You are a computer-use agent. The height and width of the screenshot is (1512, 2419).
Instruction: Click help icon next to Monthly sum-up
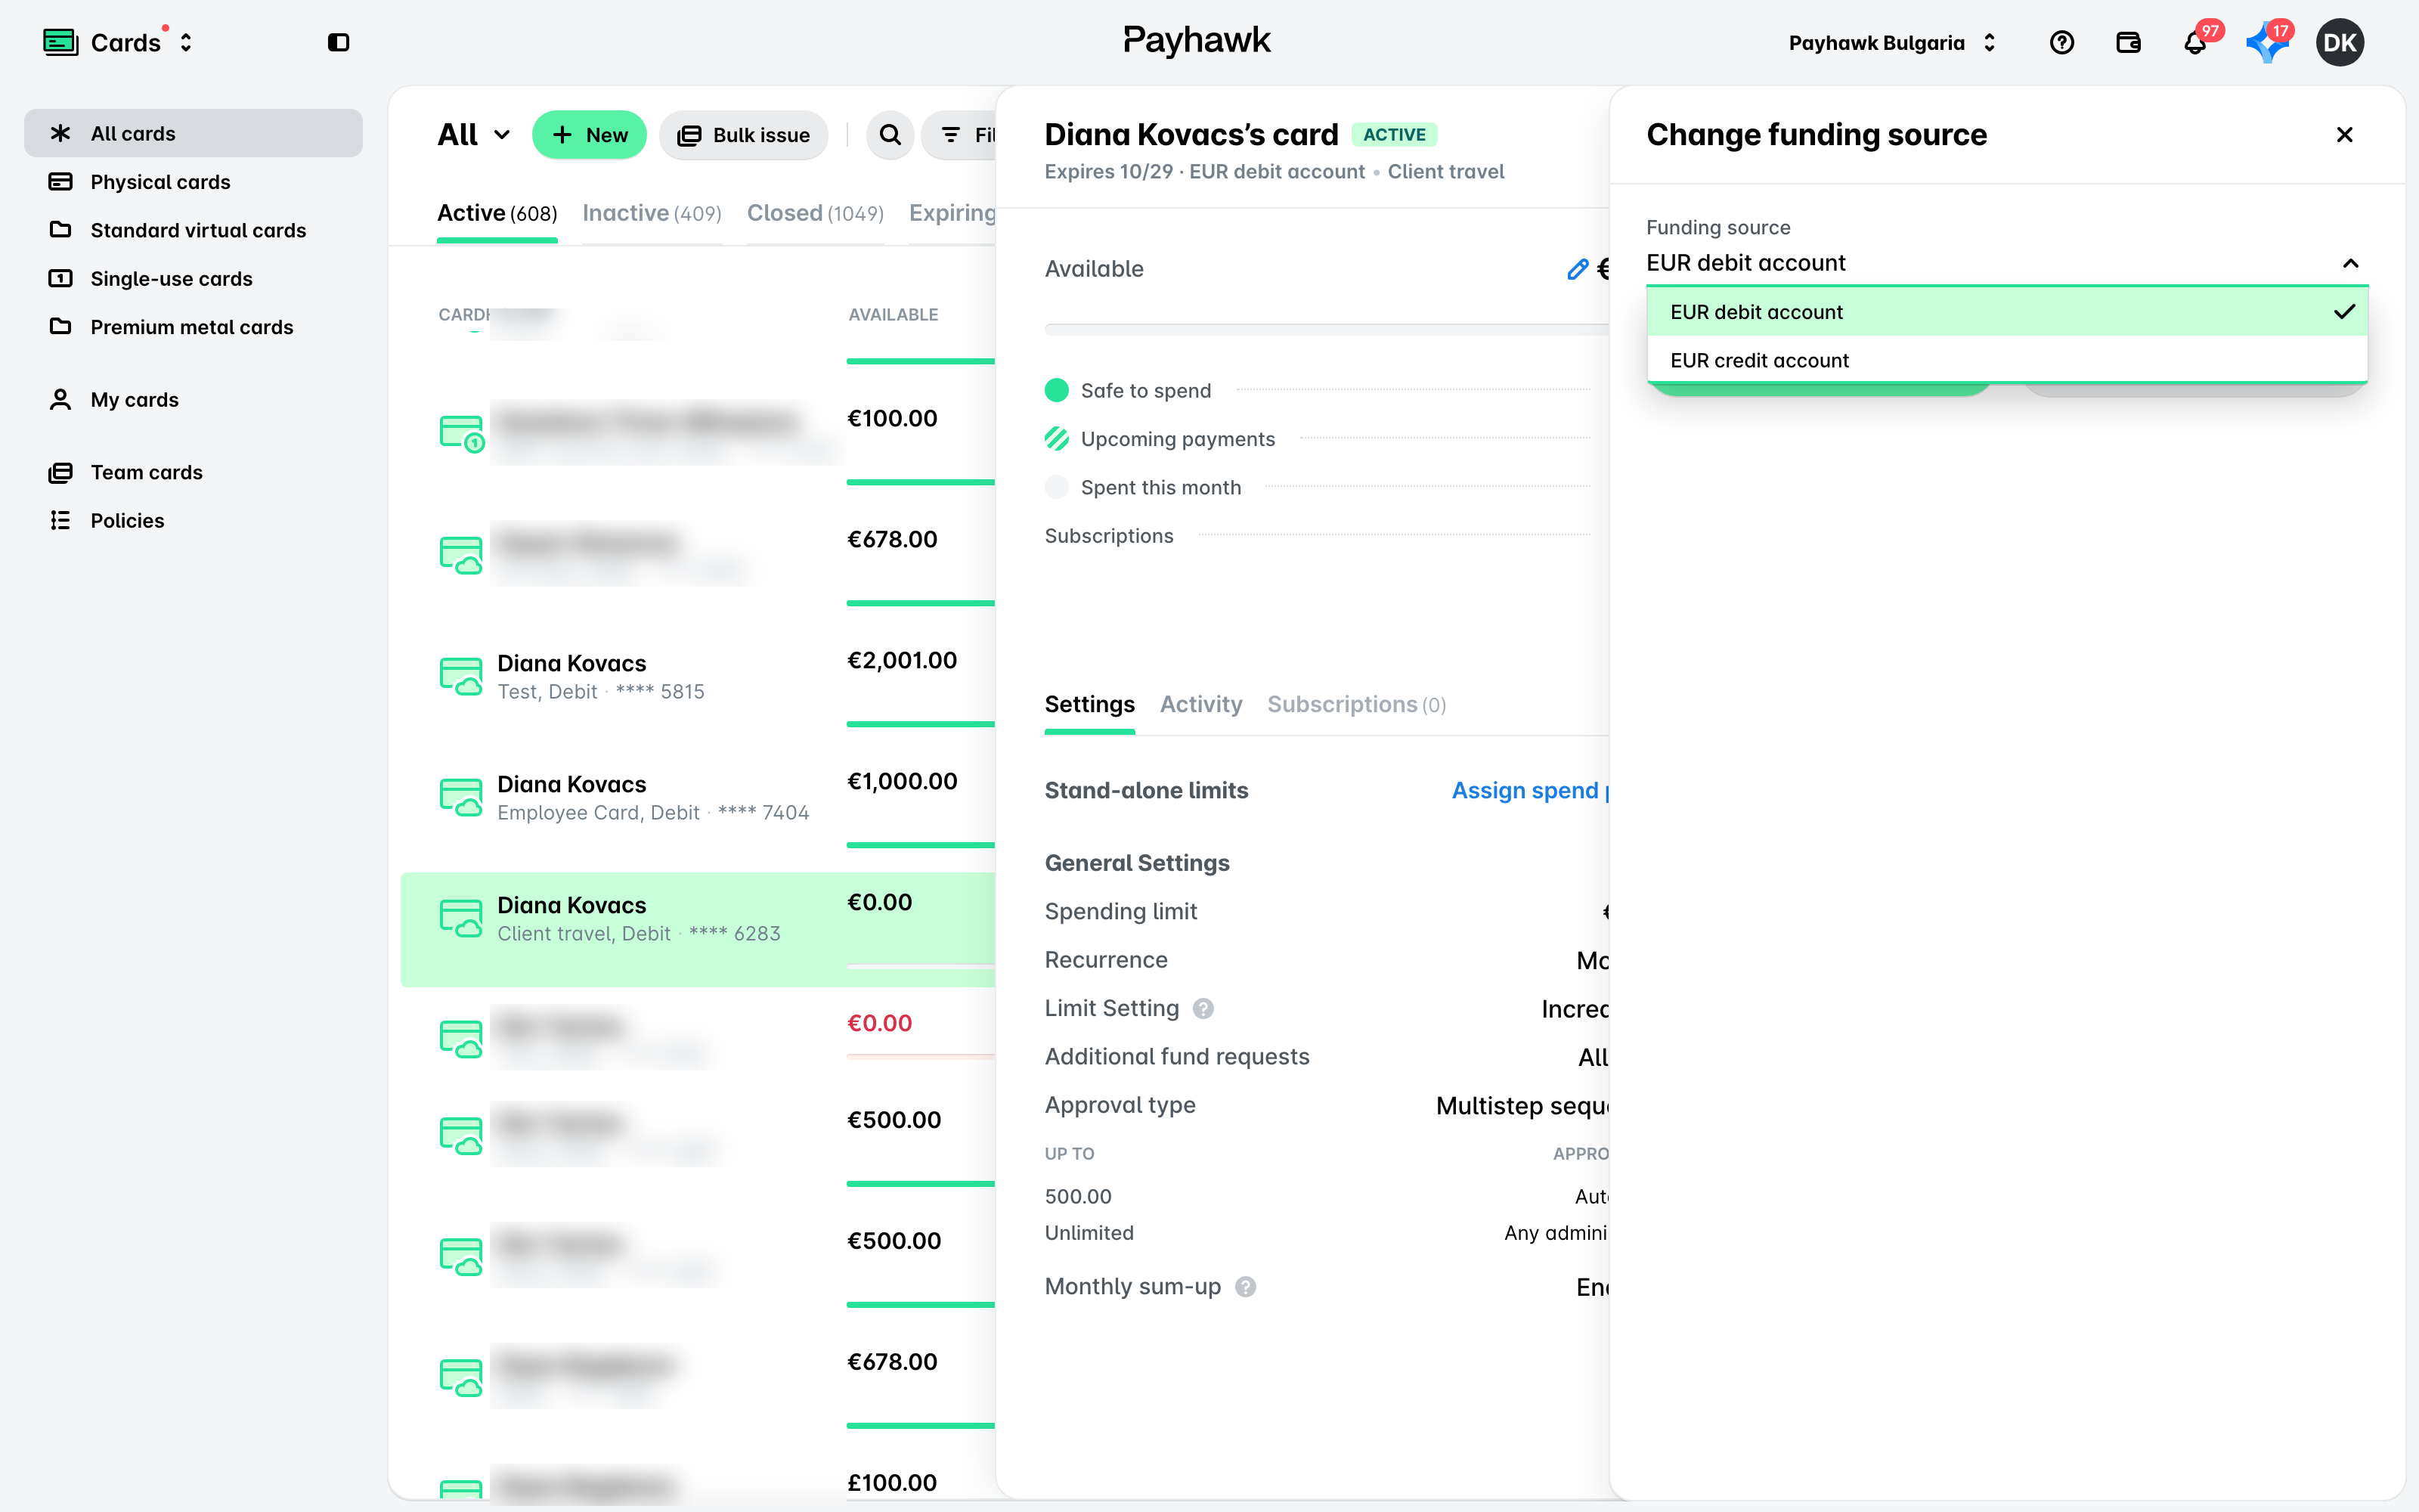click(x=1246, y=1287)
